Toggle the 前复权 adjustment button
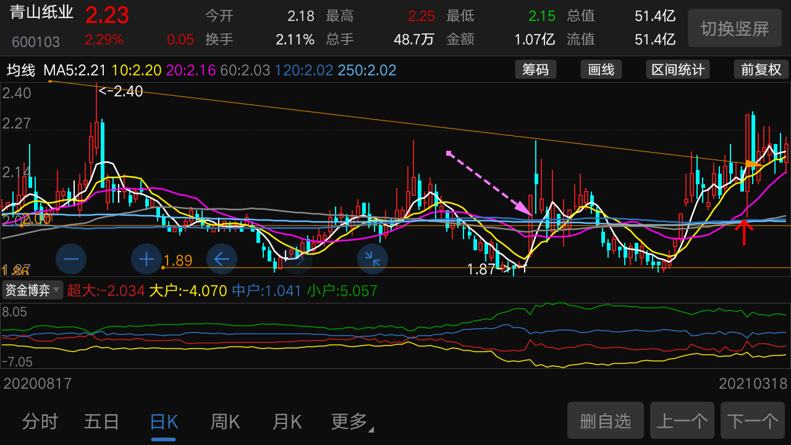The height and width of the screenshot is (445, 791). click(761, 70)
